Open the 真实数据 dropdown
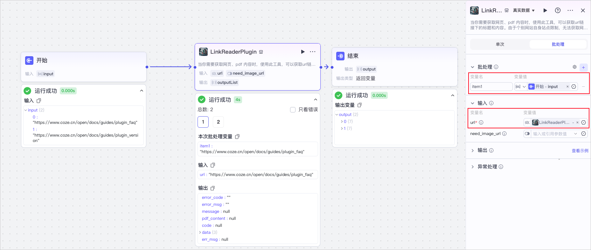The height and width of the screenshot is (250, 591). coord(524,10)
